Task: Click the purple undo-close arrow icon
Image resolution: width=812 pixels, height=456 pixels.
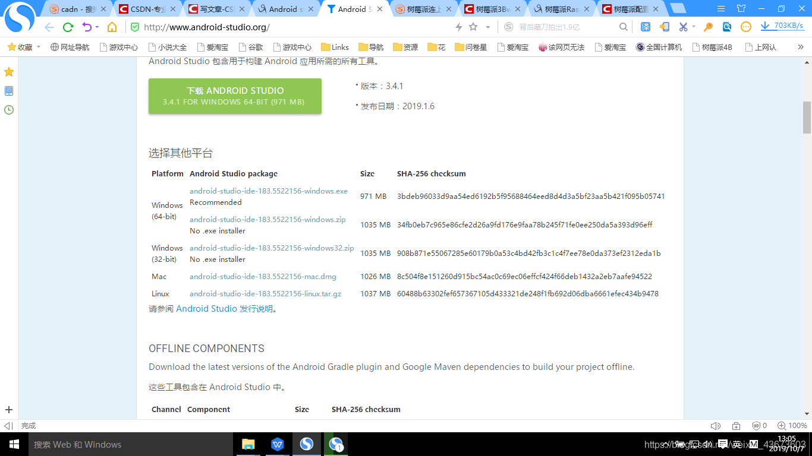Action: [x=87, y=27]
